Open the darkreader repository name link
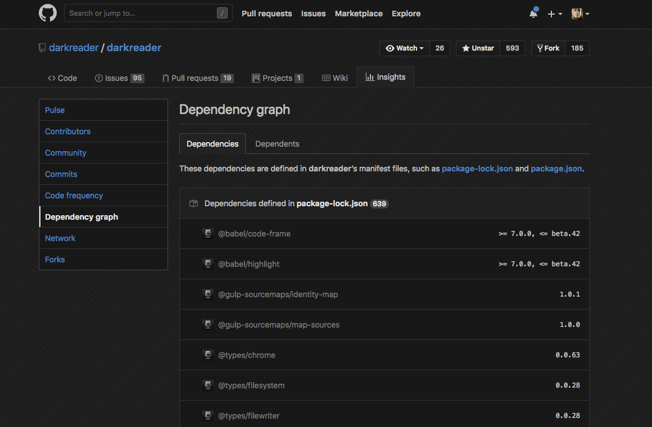This screenshot has width=652, height=427. click(134, 48)
